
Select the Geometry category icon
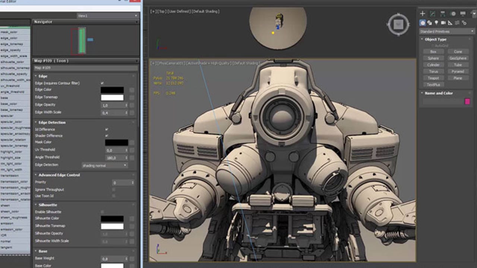(x=423, y=23)
